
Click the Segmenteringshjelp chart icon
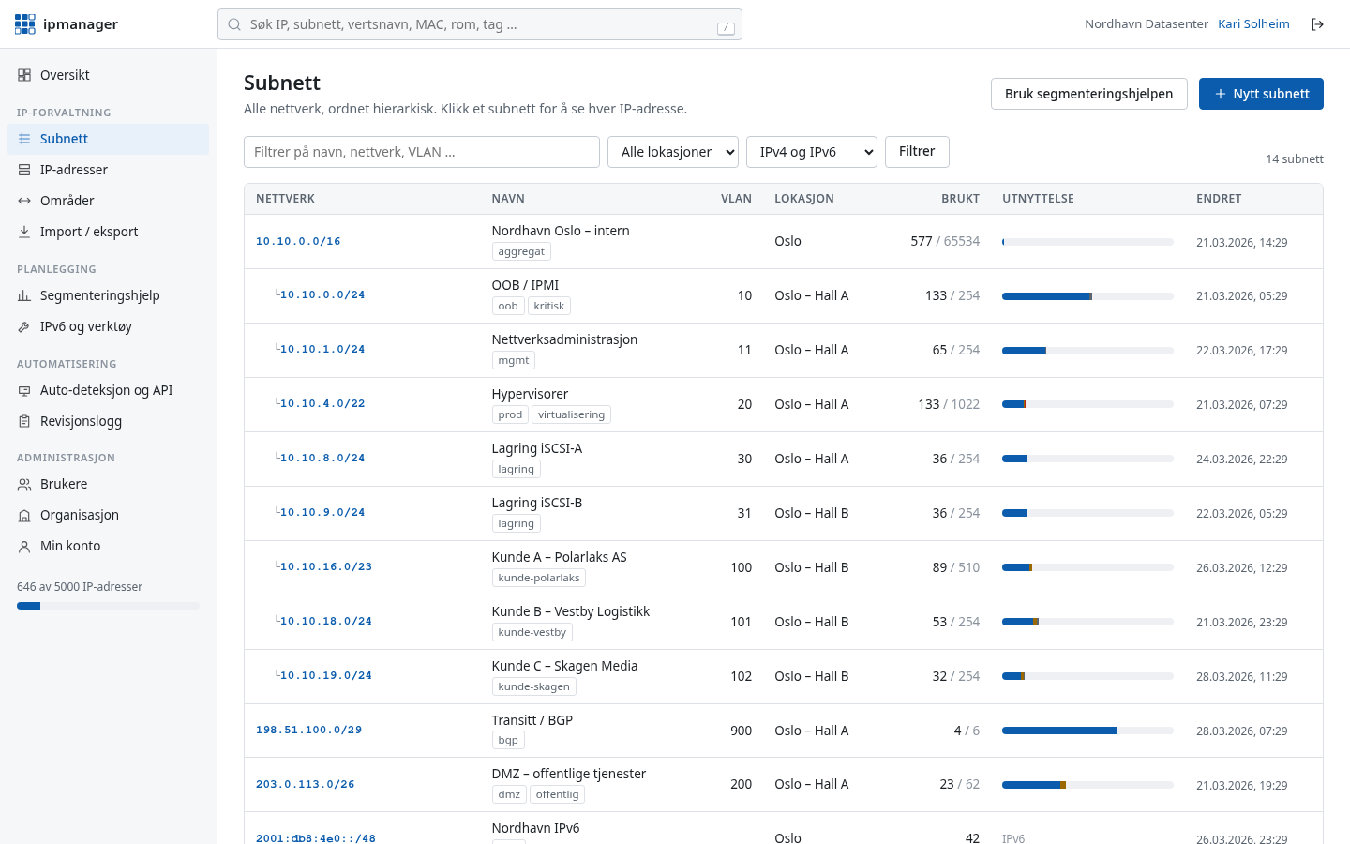[x=24, y=295]
